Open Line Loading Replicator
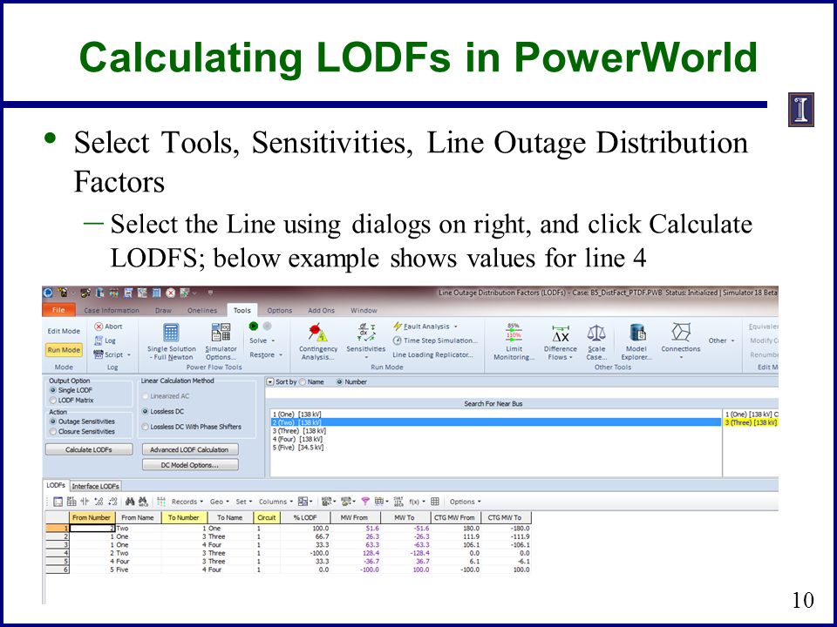The image size is (837, 627). [433, 354]
